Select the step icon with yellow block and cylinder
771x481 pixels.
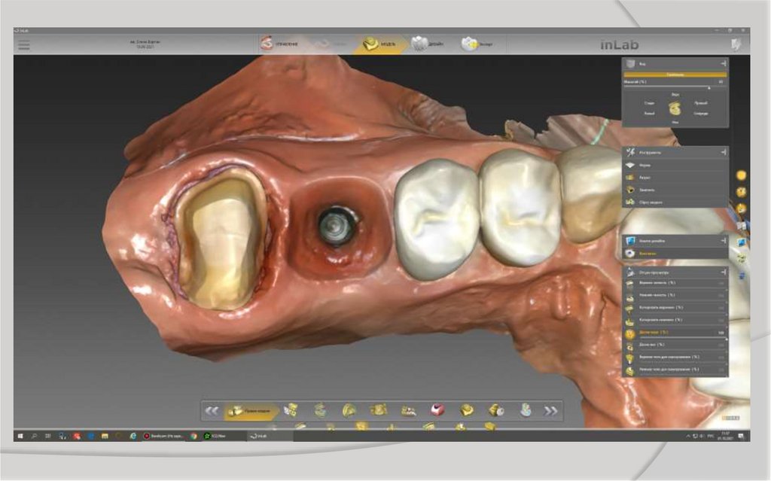click(x=496, y=410)
